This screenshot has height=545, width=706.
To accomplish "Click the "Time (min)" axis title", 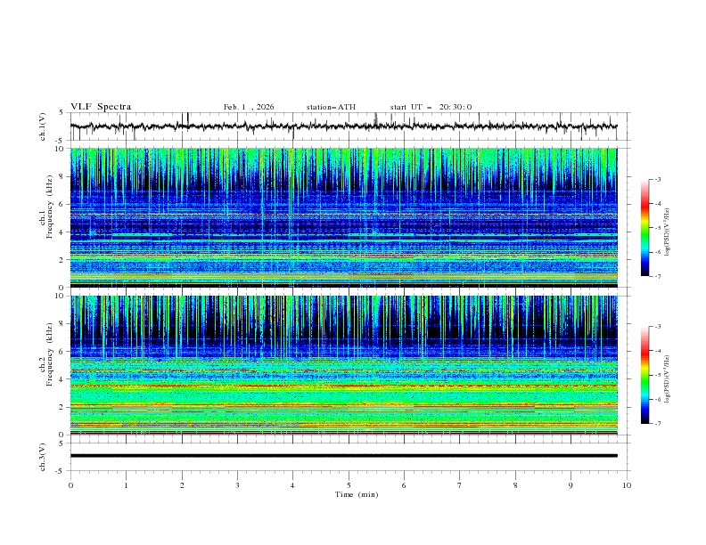I will click(357, 494).
